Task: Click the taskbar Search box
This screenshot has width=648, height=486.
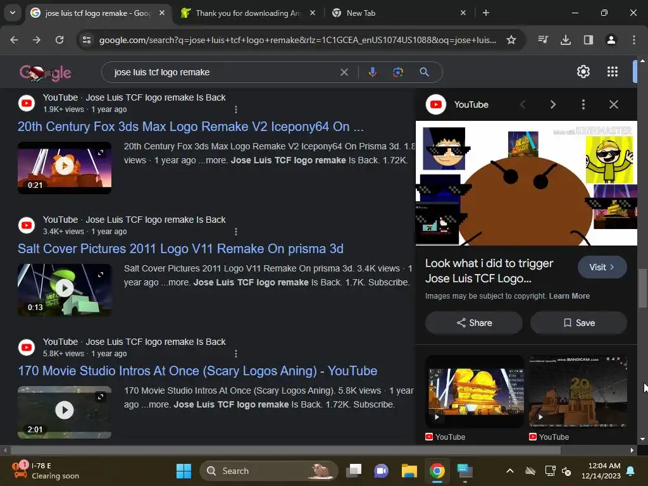Action: (268, 471)
